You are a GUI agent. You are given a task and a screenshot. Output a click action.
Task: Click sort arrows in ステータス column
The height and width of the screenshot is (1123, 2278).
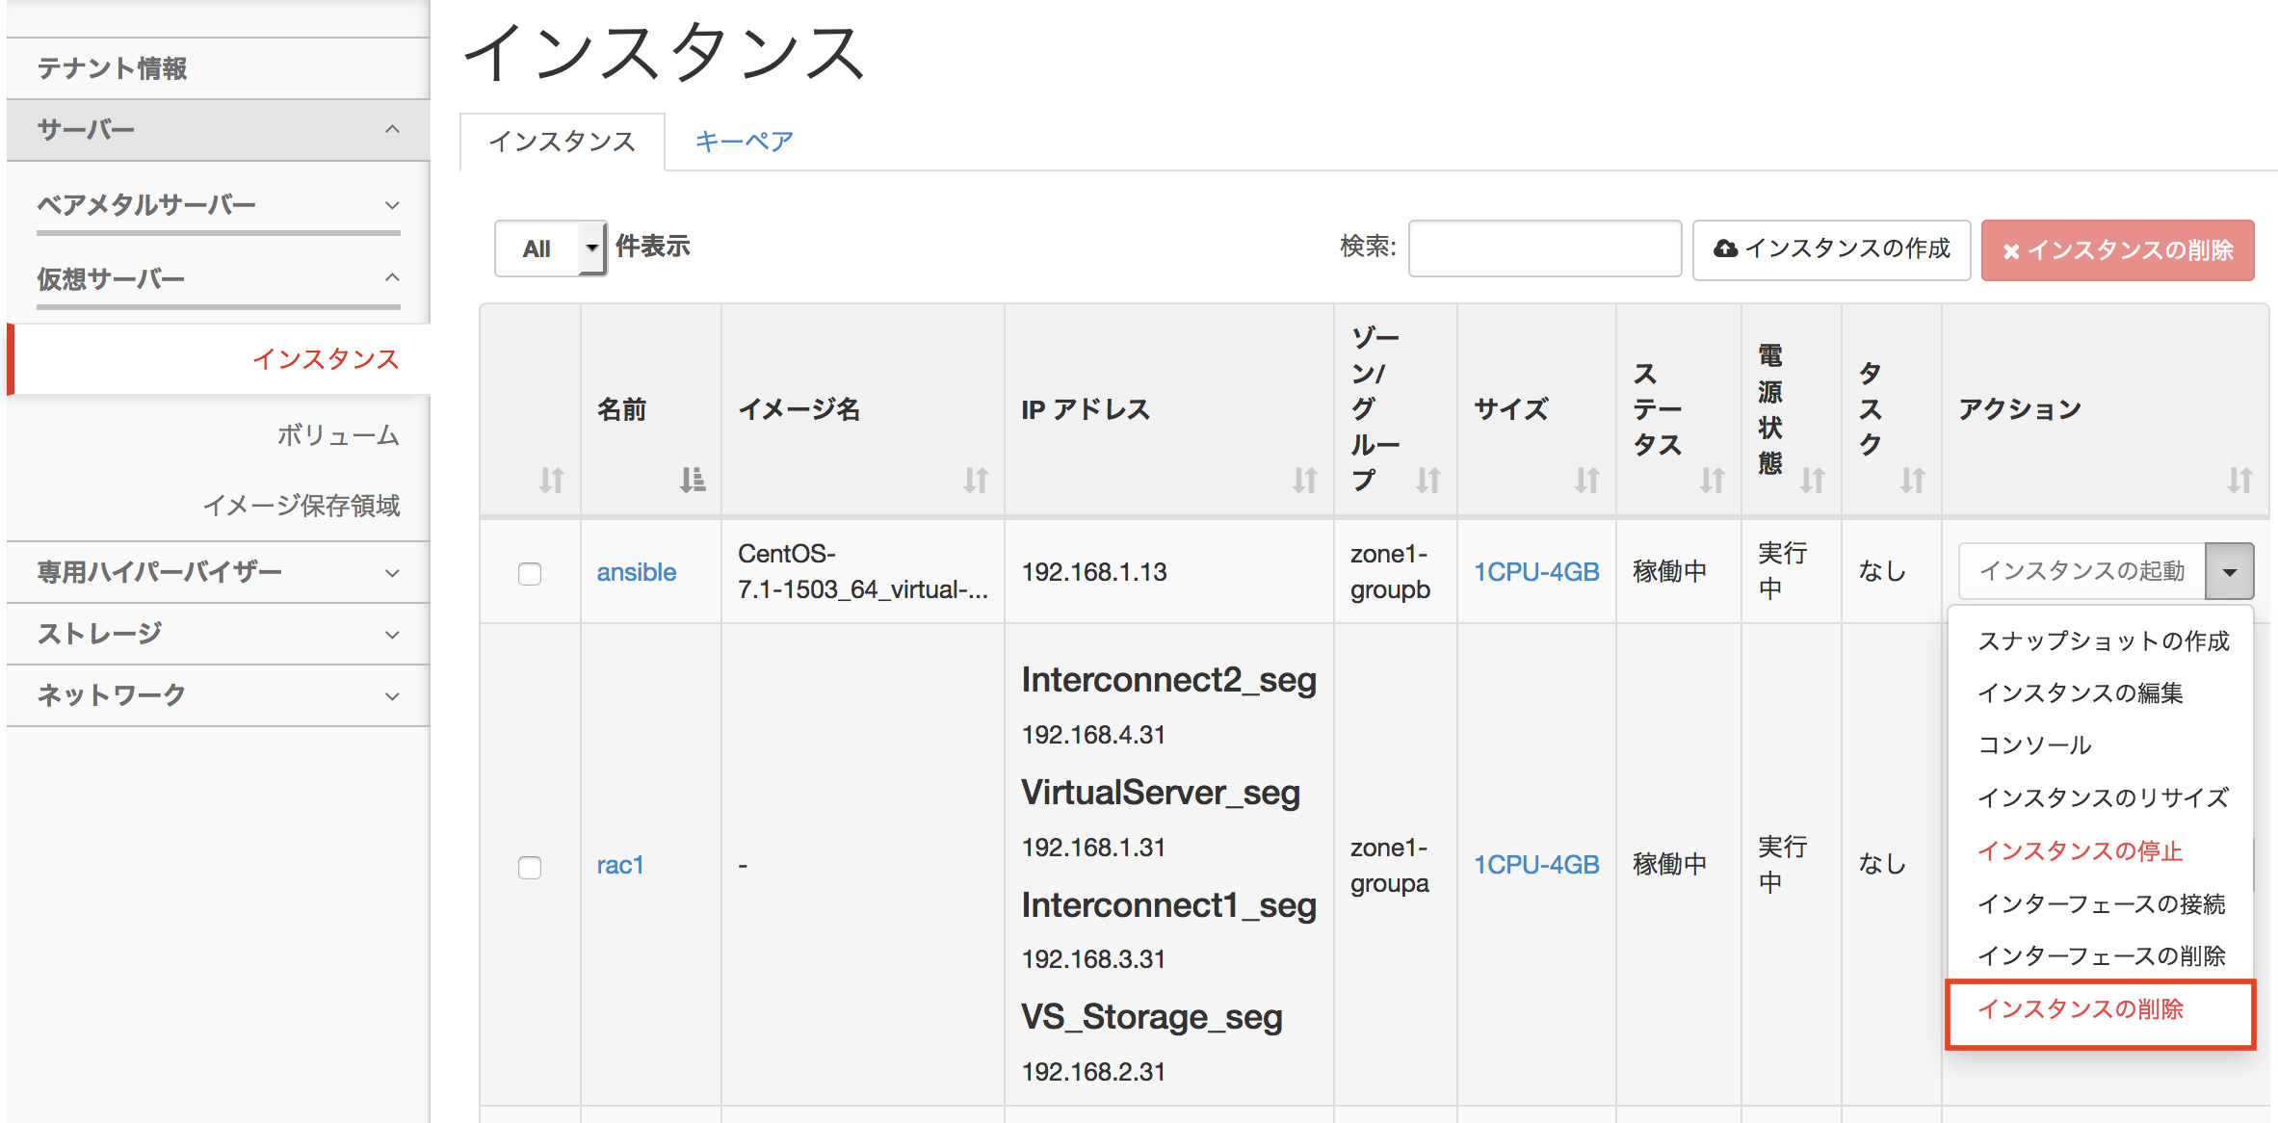[1712, 479]
